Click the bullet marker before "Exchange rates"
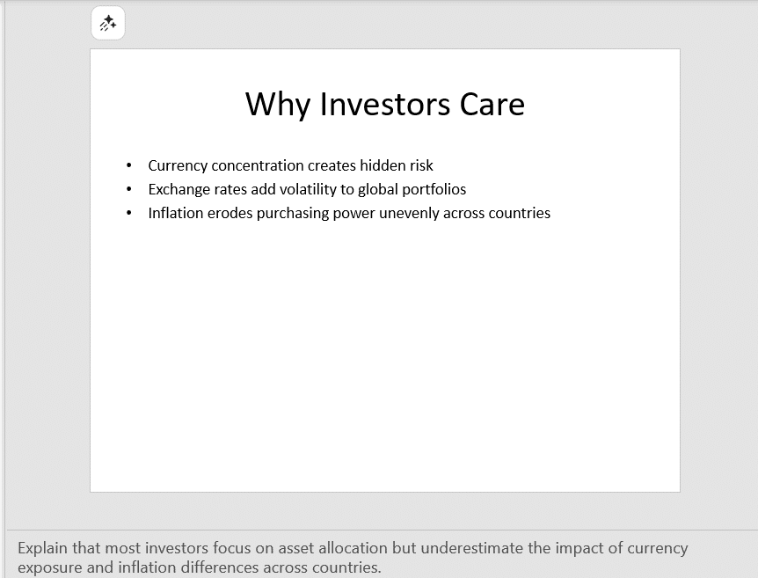The height and width of the screenshot is (578, 758). (x=129, y=189)
